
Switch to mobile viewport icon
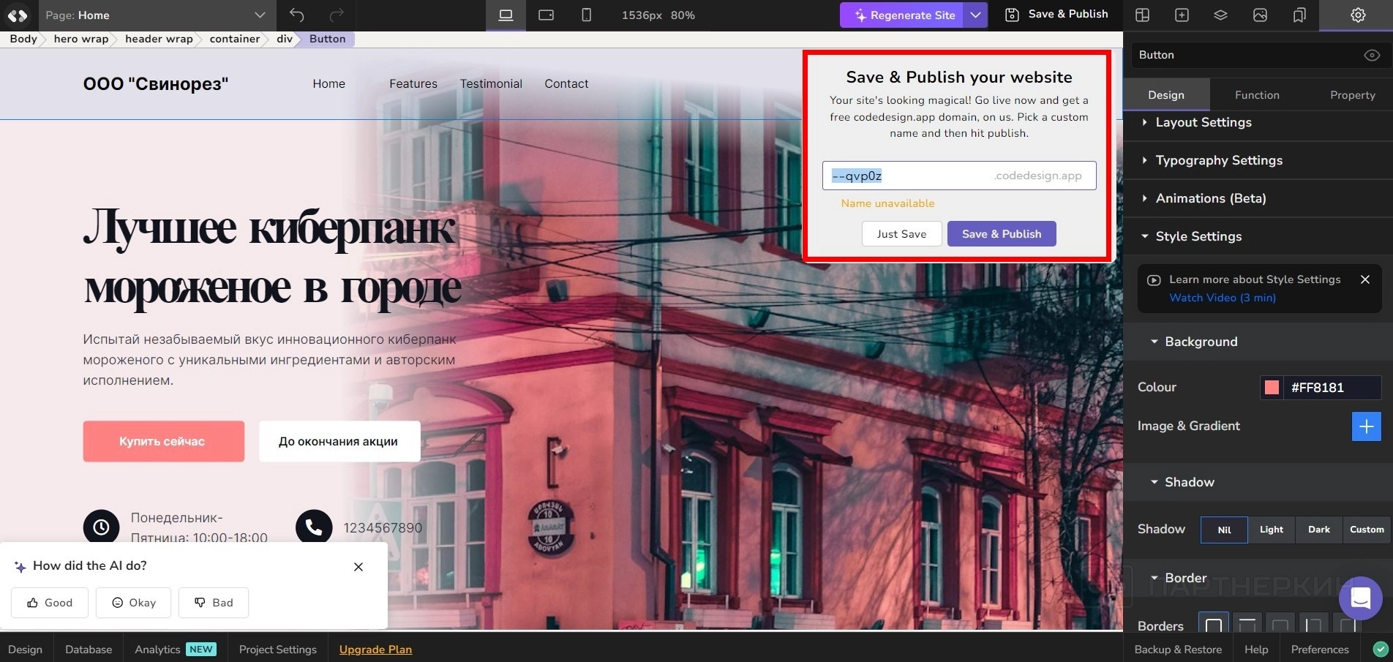click(x=586, y=15)
